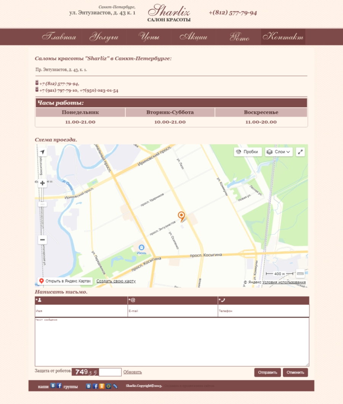
Task: Zoom in the map with plus button
Action: pyautogui.click(x=42, y=183)
